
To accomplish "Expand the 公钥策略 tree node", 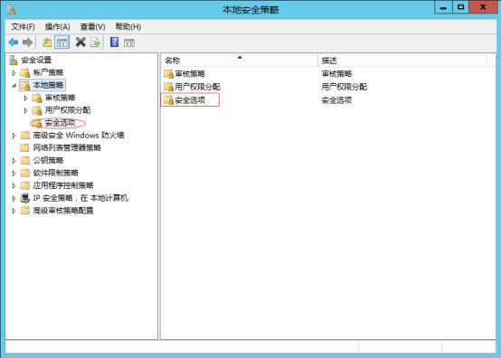I will point(14,160).
